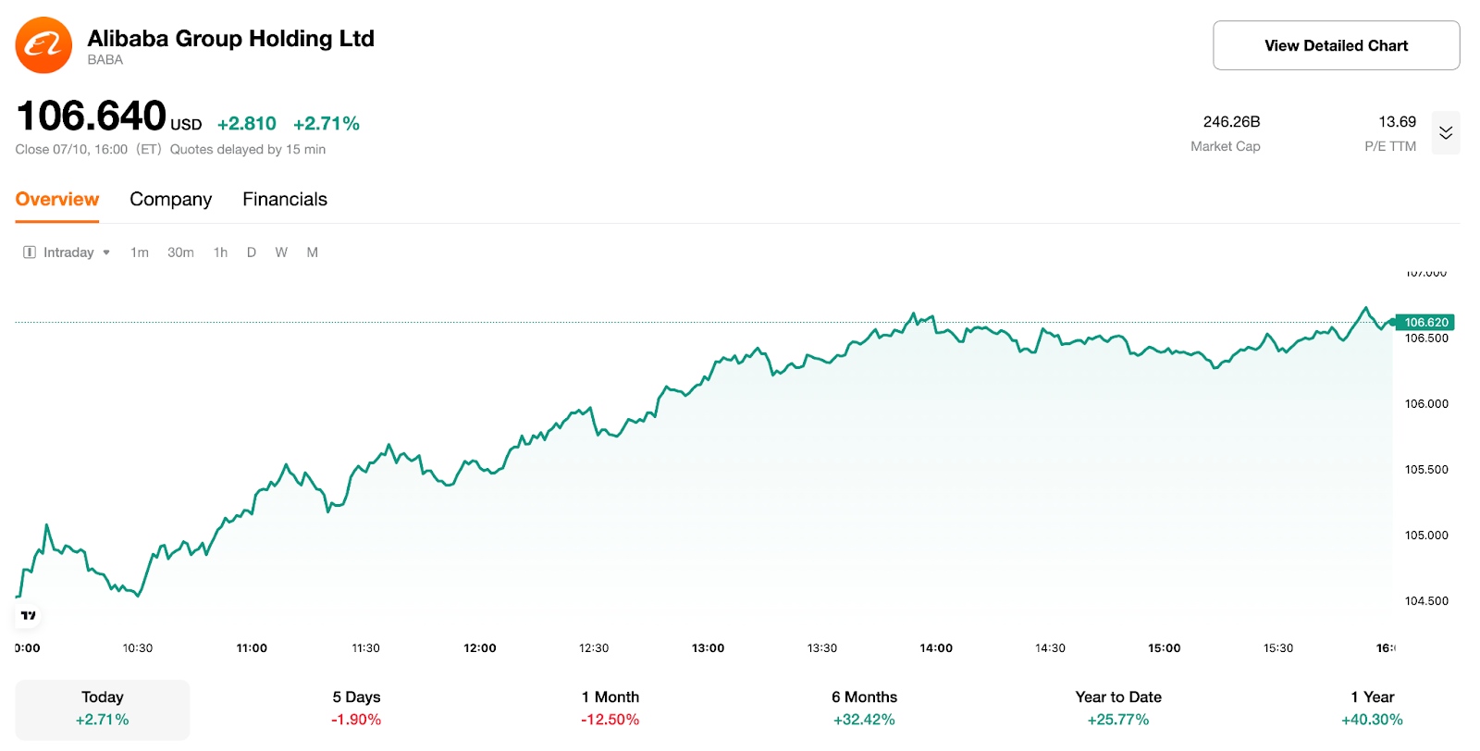Open the Intraday timeframe dropdown
The height and width of the screenshot is (751, 1480).
click(x=74, y=252)
